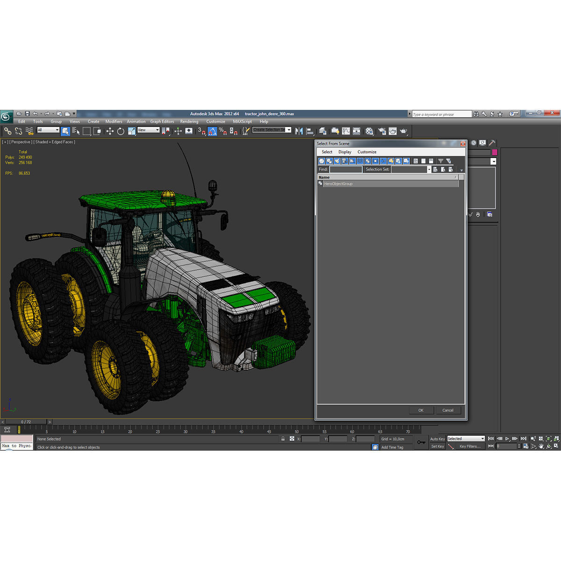Open the Selection Set dropdown in dialog
This screenshot has width=561, height=561.
tap(429, 169)
